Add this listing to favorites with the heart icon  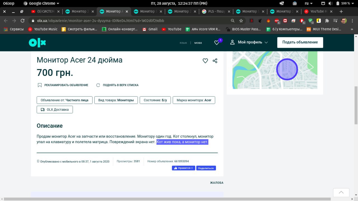[x=205, y=61]
